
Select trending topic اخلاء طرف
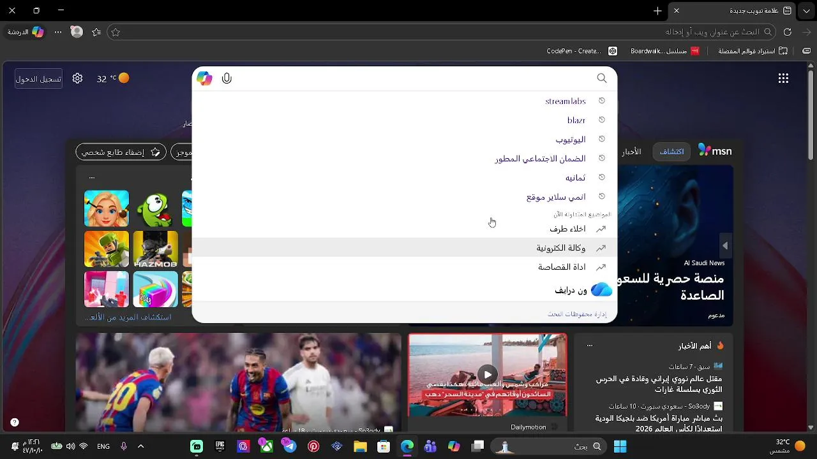[405, 228]
